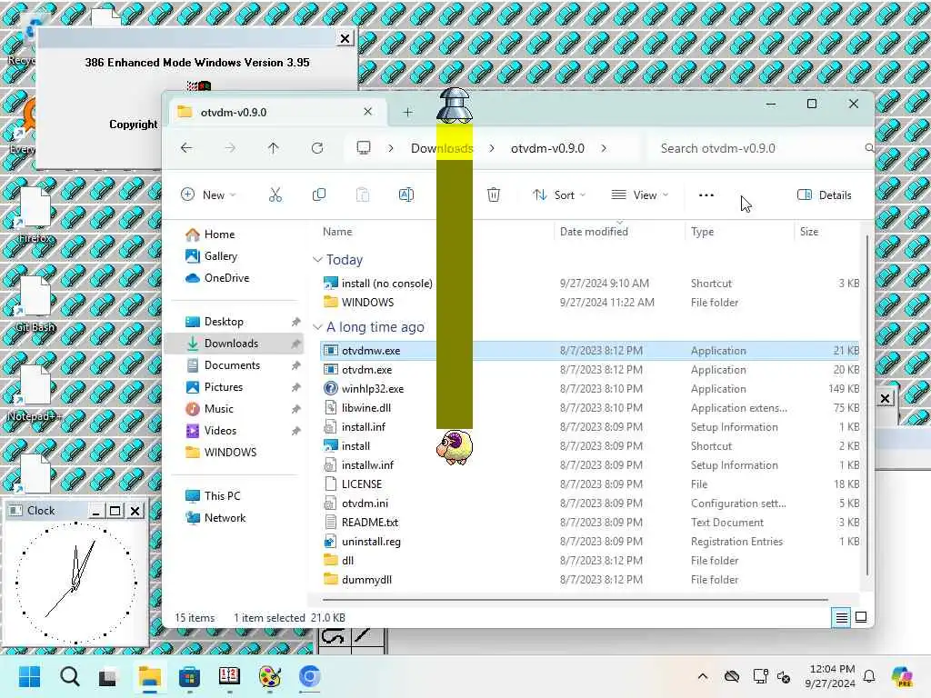The width and height of the screenshot is (931, 698).
Task: Click the Delete trash icon
Action: 494,194
